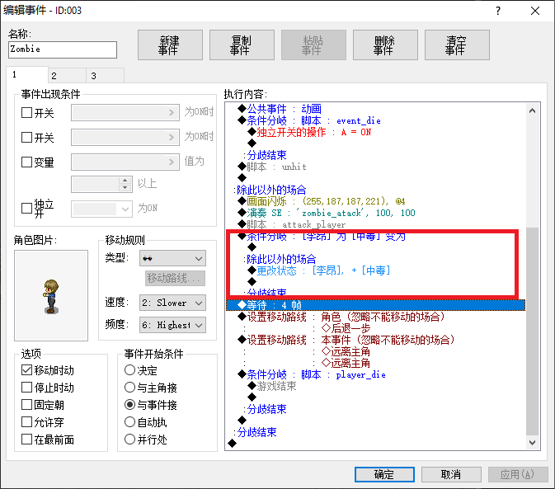Select the 条件分岐 脚本 player_die line
The width and height of the screenshot is (555, 489).
click(x=312, y=374)
